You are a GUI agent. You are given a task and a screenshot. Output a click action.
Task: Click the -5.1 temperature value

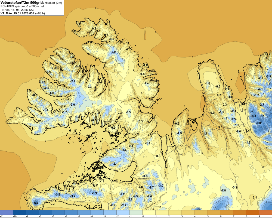(x=262, y=116)
